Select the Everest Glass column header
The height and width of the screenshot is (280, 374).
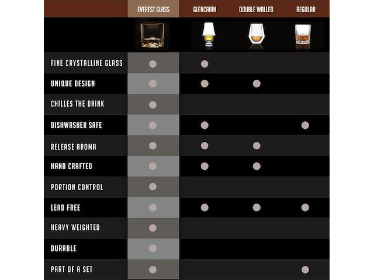[x=153, y=9]
